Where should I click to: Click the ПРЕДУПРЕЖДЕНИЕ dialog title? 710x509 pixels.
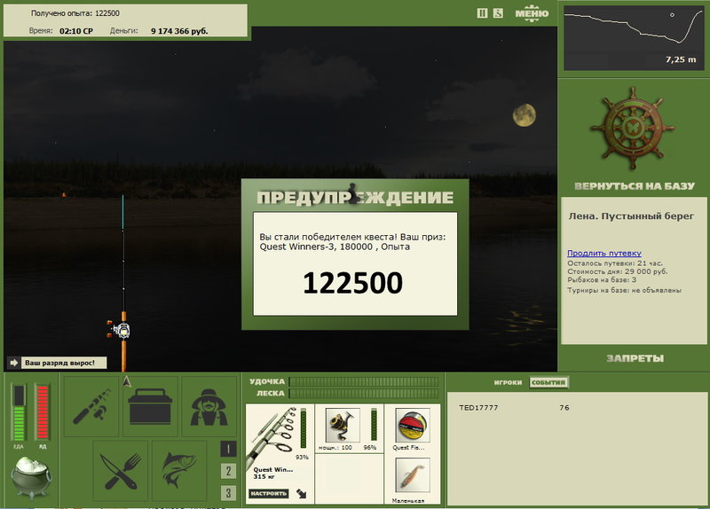click(355, 198)
